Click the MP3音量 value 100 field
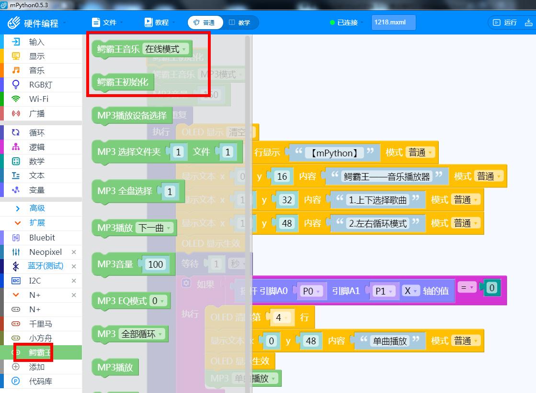This screenshot has width=536, height=393. pos(156,264)
